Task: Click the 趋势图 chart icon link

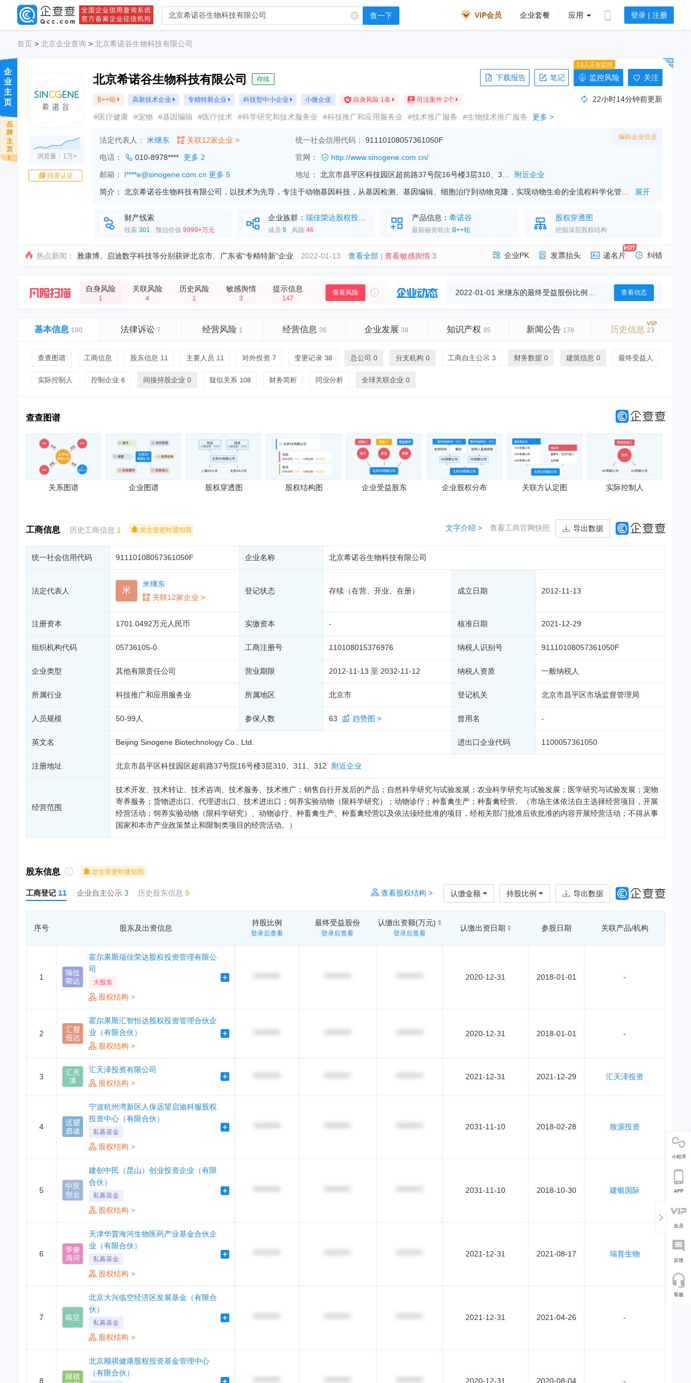Action: click(362, 718)
